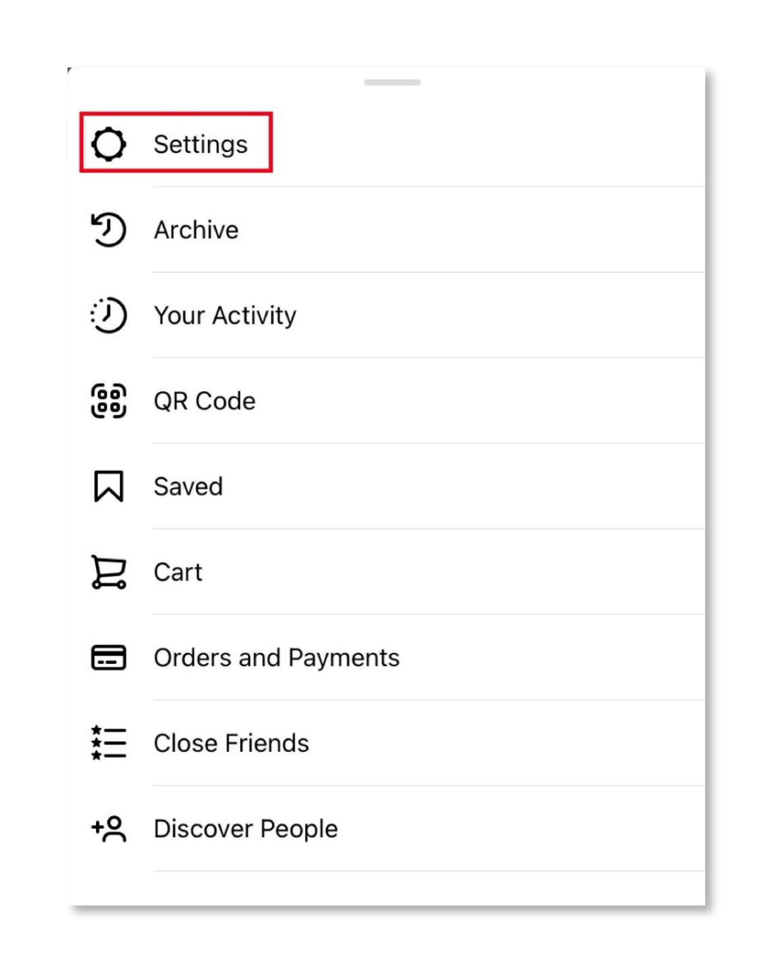Tap Discover People to find accounts

(x=246, y=828)
